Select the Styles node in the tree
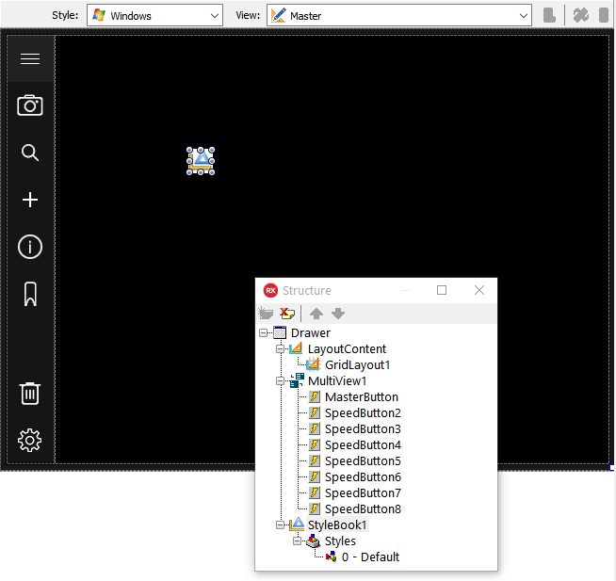 tap(340, 541)
